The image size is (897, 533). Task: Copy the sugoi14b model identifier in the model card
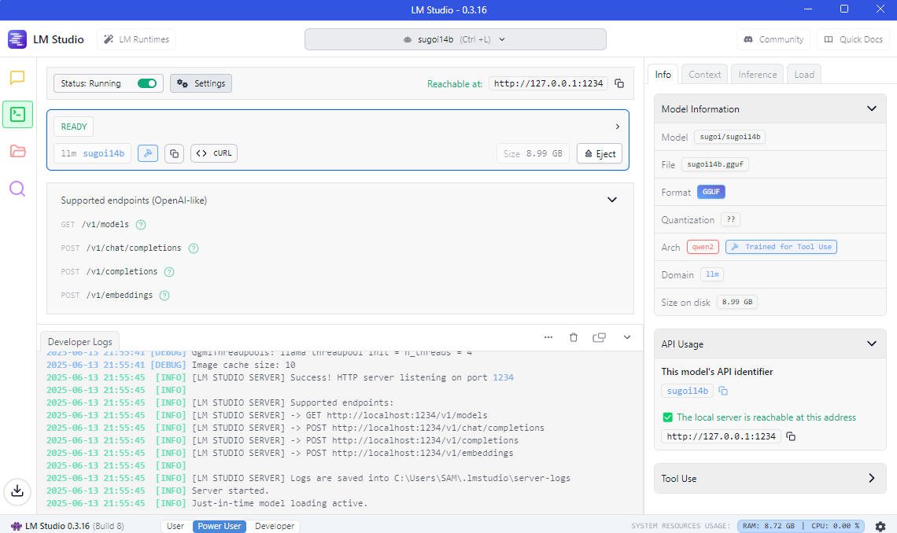click(174, 153)
